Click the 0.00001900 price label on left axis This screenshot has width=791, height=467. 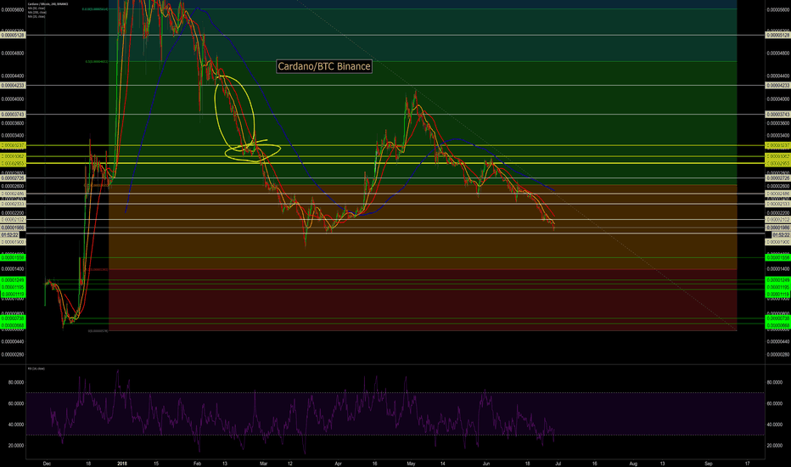13,242
